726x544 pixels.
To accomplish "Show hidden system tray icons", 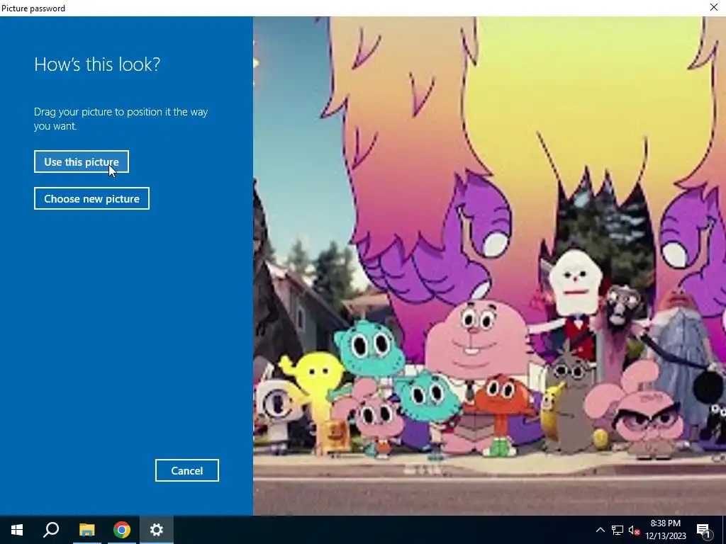I will 600,530.
